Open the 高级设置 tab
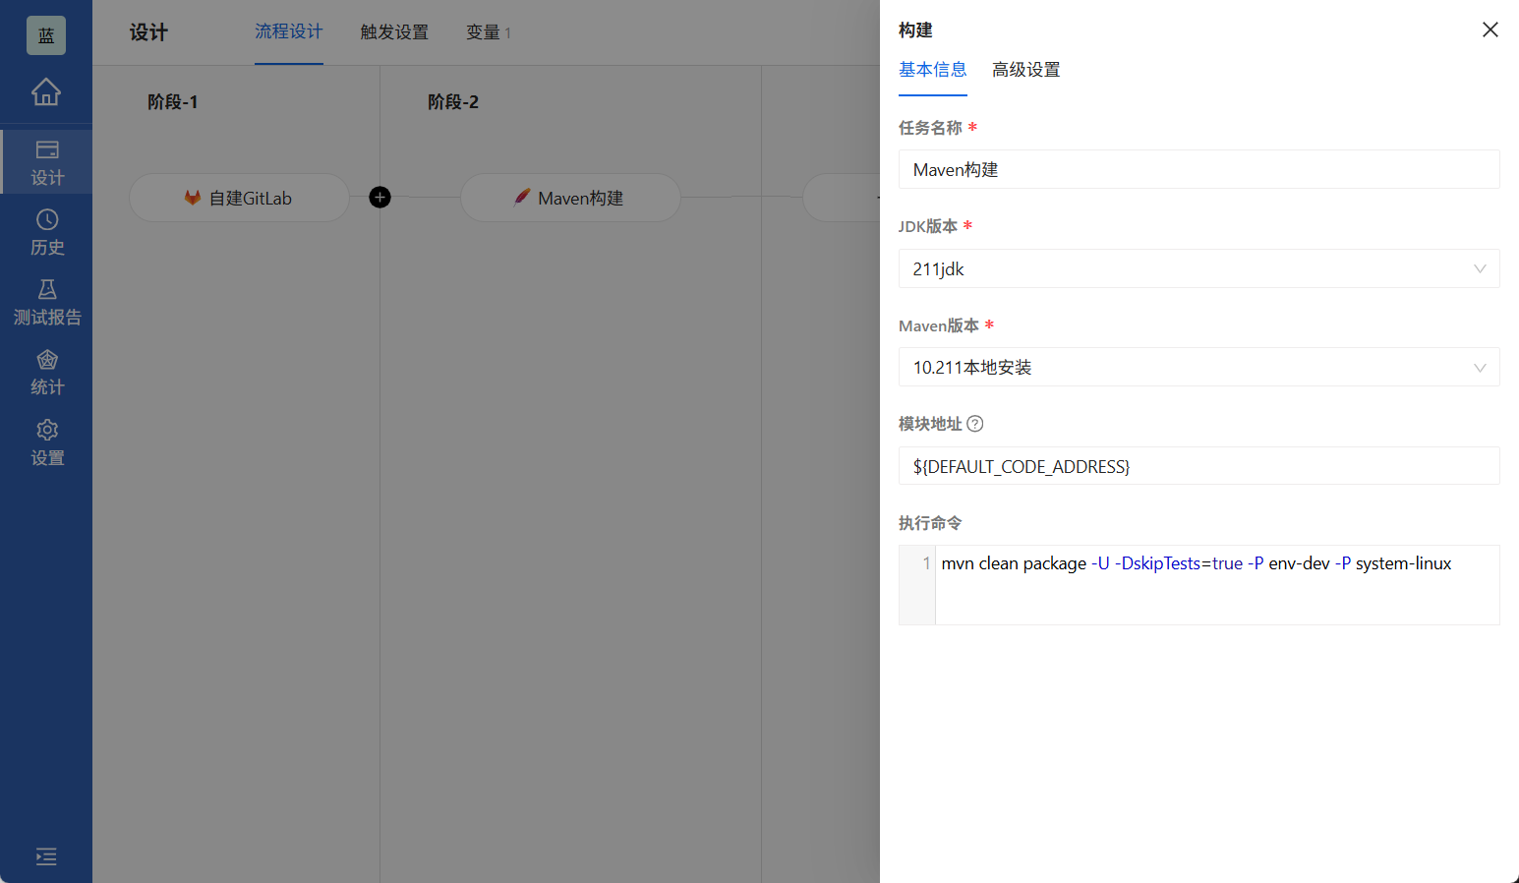Image resolution: width=1519 pixels, height=883 pixels. click(x=1025, y=70)
